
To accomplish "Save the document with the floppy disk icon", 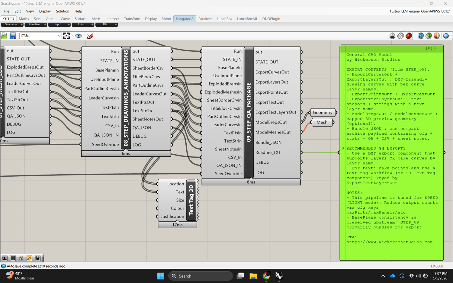I will click(x=13, y=36).
